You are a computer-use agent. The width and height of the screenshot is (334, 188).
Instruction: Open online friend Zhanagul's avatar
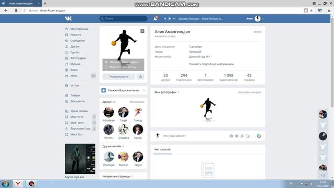tap(109, 157)
